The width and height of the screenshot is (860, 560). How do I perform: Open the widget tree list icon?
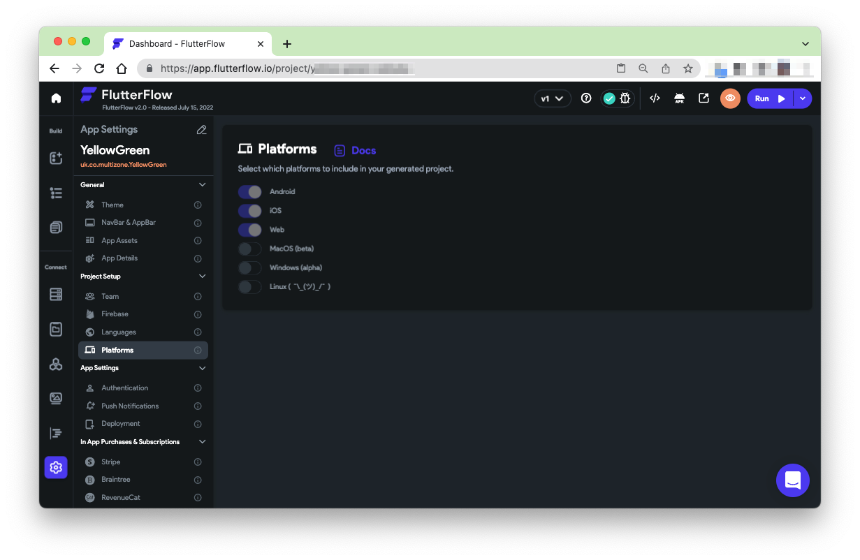point(56,193)
